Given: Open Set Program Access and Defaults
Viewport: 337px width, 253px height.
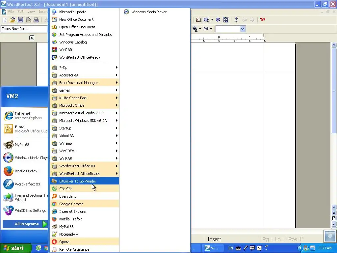Looking at the screenshot, I should [x=84, y=34].
